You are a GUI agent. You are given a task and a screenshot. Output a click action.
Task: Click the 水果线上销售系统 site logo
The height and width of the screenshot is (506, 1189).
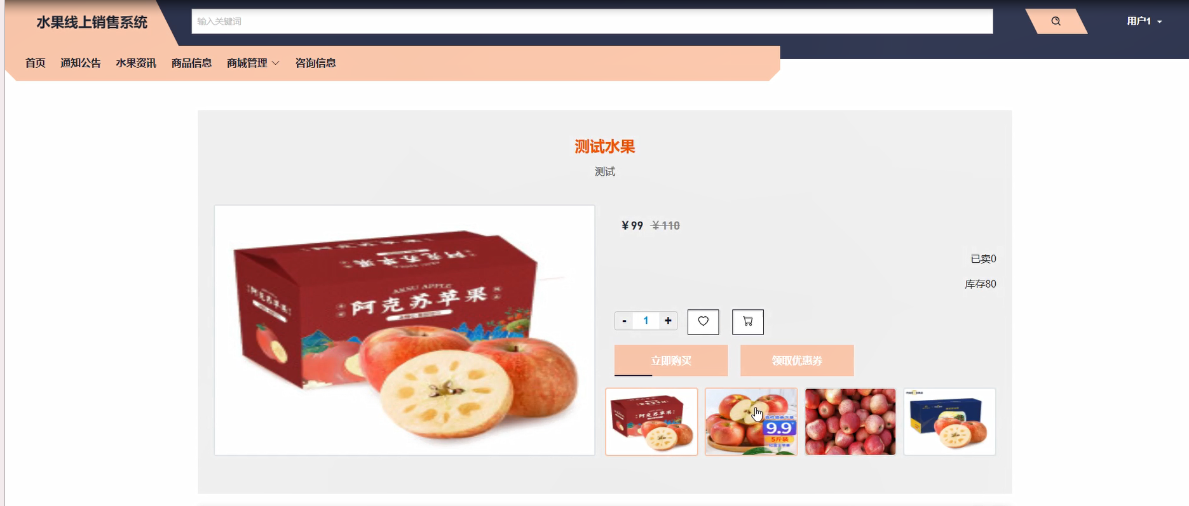92,22
